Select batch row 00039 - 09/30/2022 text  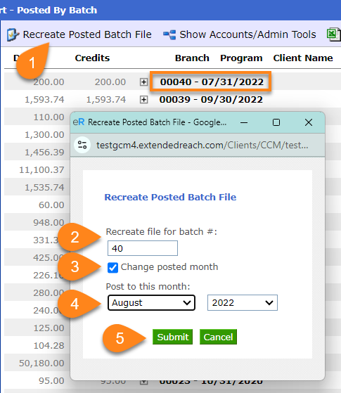coord(211,99)
